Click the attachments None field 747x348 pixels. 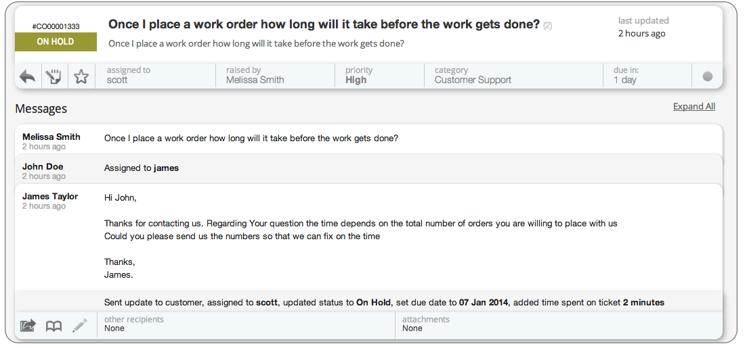coord(559,325)
